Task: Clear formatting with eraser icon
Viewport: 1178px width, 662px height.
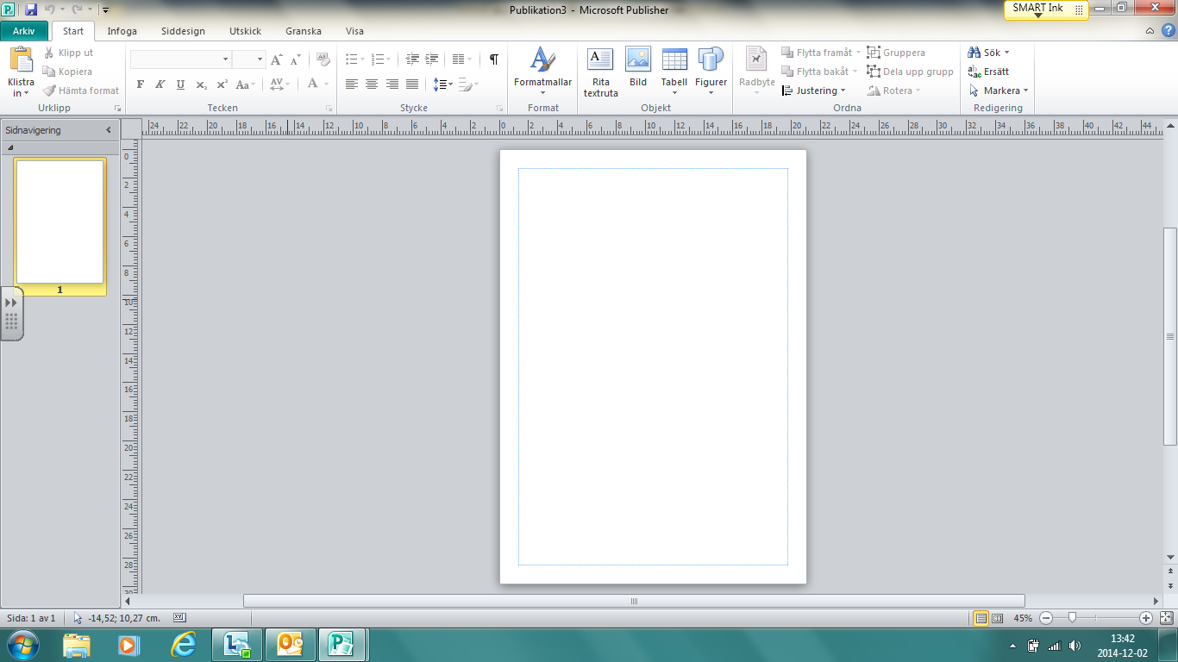Action: [323, 59]
